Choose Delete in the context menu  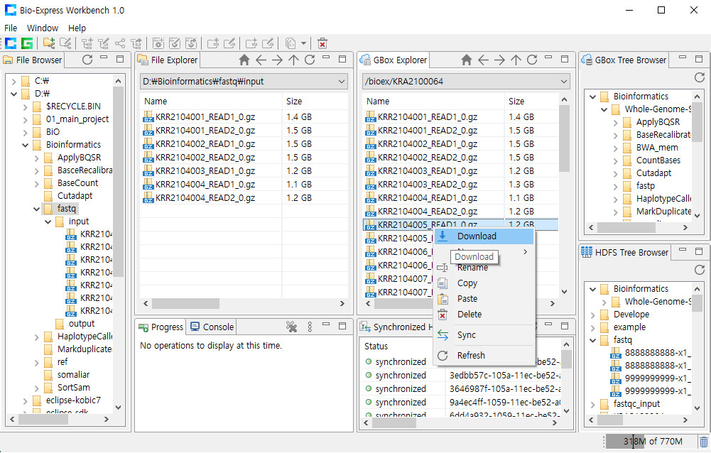pos(484,315)
